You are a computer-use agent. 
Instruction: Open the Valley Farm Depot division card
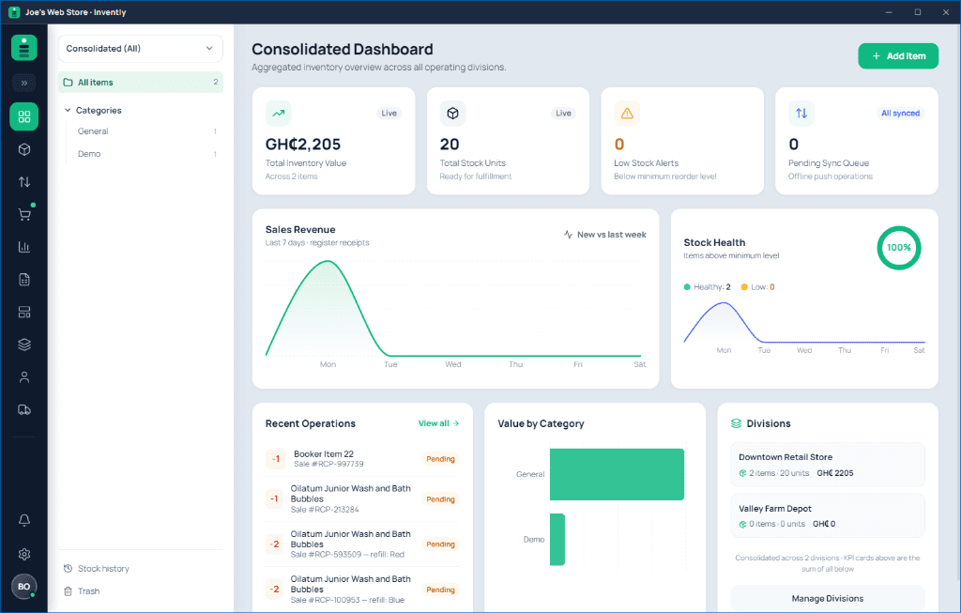pyautogui.click(x=828, y=515)
